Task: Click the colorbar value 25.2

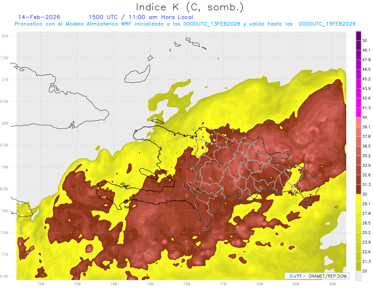Action: (366, 233)
